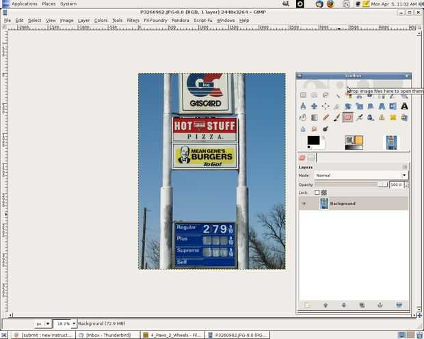Select the Paintbrush tool
This screenshot has height=339, width=424.
(x=337, y=118)
